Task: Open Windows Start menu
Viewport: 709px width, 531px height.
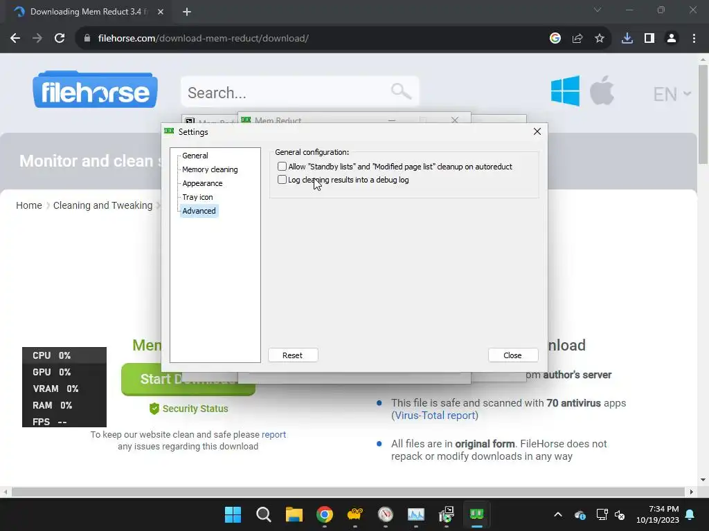Action: [233, 514]
